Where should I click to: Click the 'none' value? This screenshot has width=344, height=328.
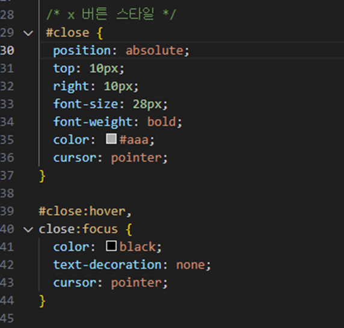pyautogui.click(x=191, y=265)
